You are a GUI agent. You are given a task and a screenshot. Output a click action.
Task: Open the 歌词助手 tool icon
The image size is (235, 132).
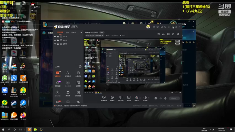(78, 94)
